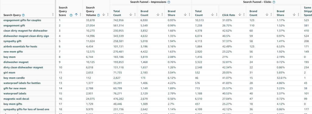Open Clicks Brand Count column menu dots
Image resolution: width=312 pixels, height=114 pixels.
point(271,15)
